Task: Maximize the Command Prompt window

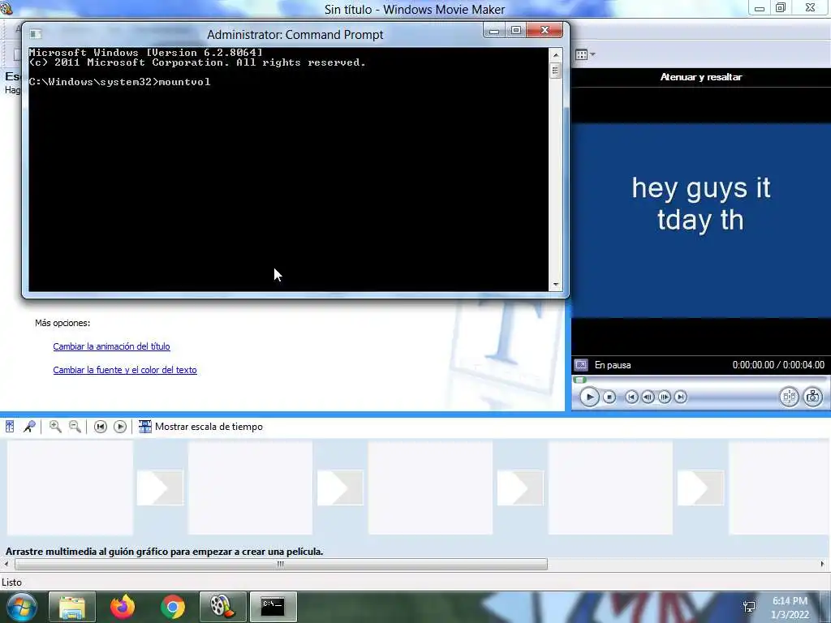Action: coord(515,31)
